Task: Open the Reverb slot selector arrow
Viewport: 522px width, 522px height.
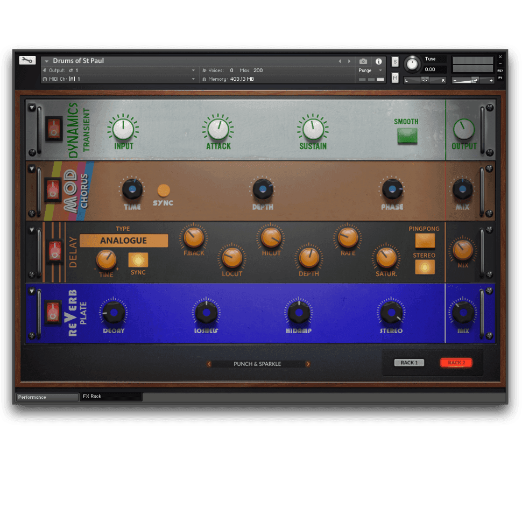Action: pos(32,291)
